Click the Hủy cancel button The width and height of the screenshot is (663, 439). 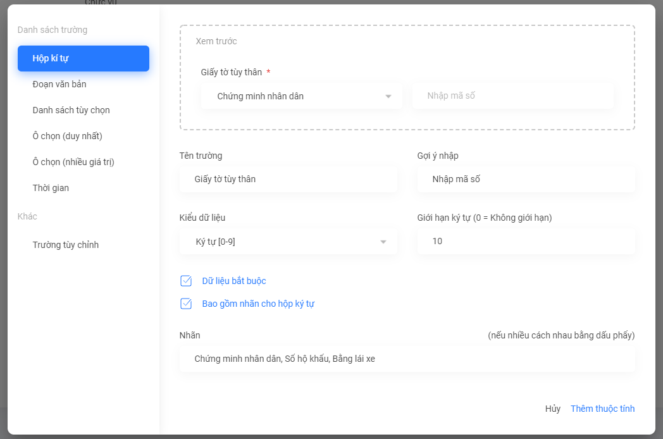pos(553,409)
